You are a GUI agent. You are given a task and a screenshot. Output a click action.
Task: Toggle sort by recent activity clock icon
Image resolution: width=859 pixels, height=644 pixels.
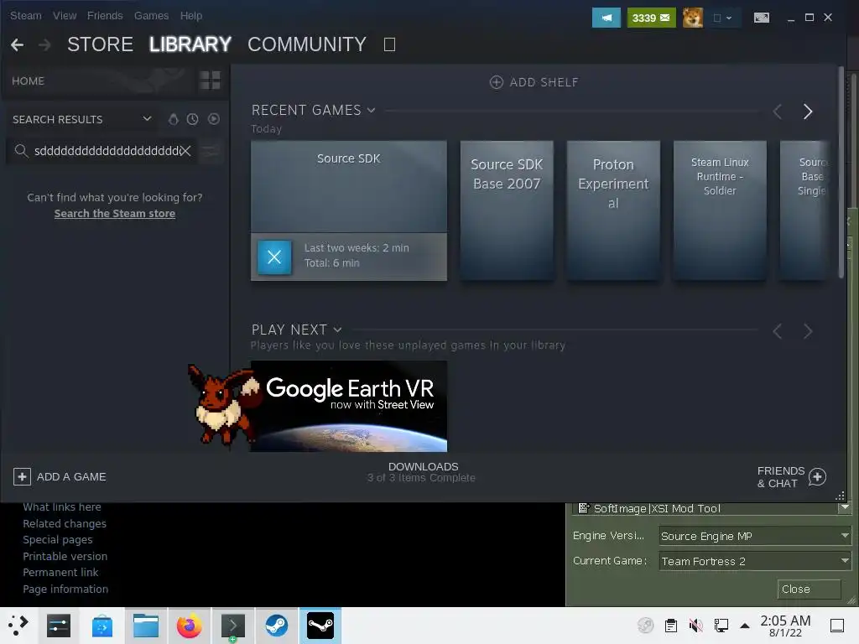coord(192,119)
